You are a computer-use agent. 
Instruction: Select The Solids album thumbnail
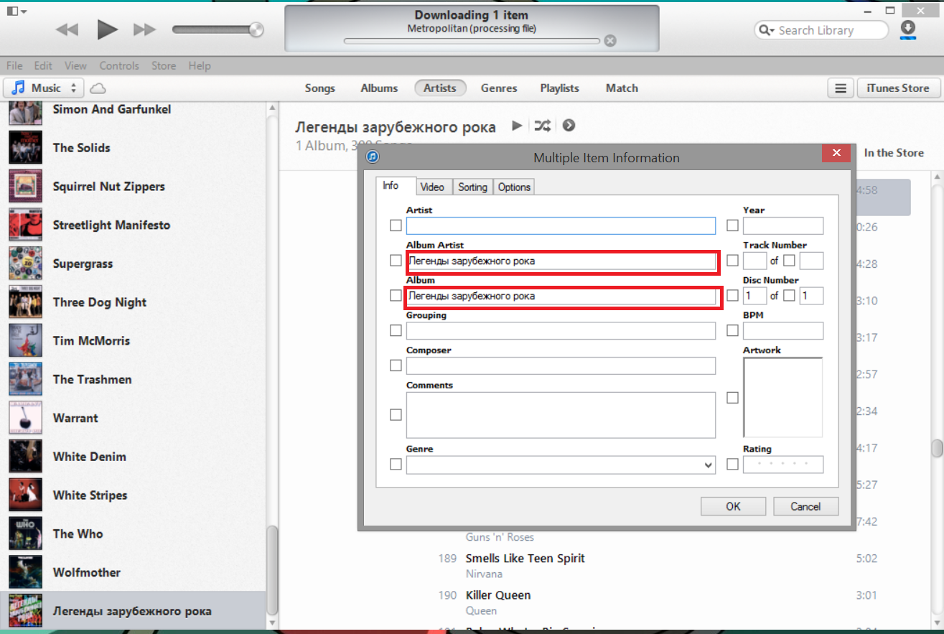pos(25,147)
